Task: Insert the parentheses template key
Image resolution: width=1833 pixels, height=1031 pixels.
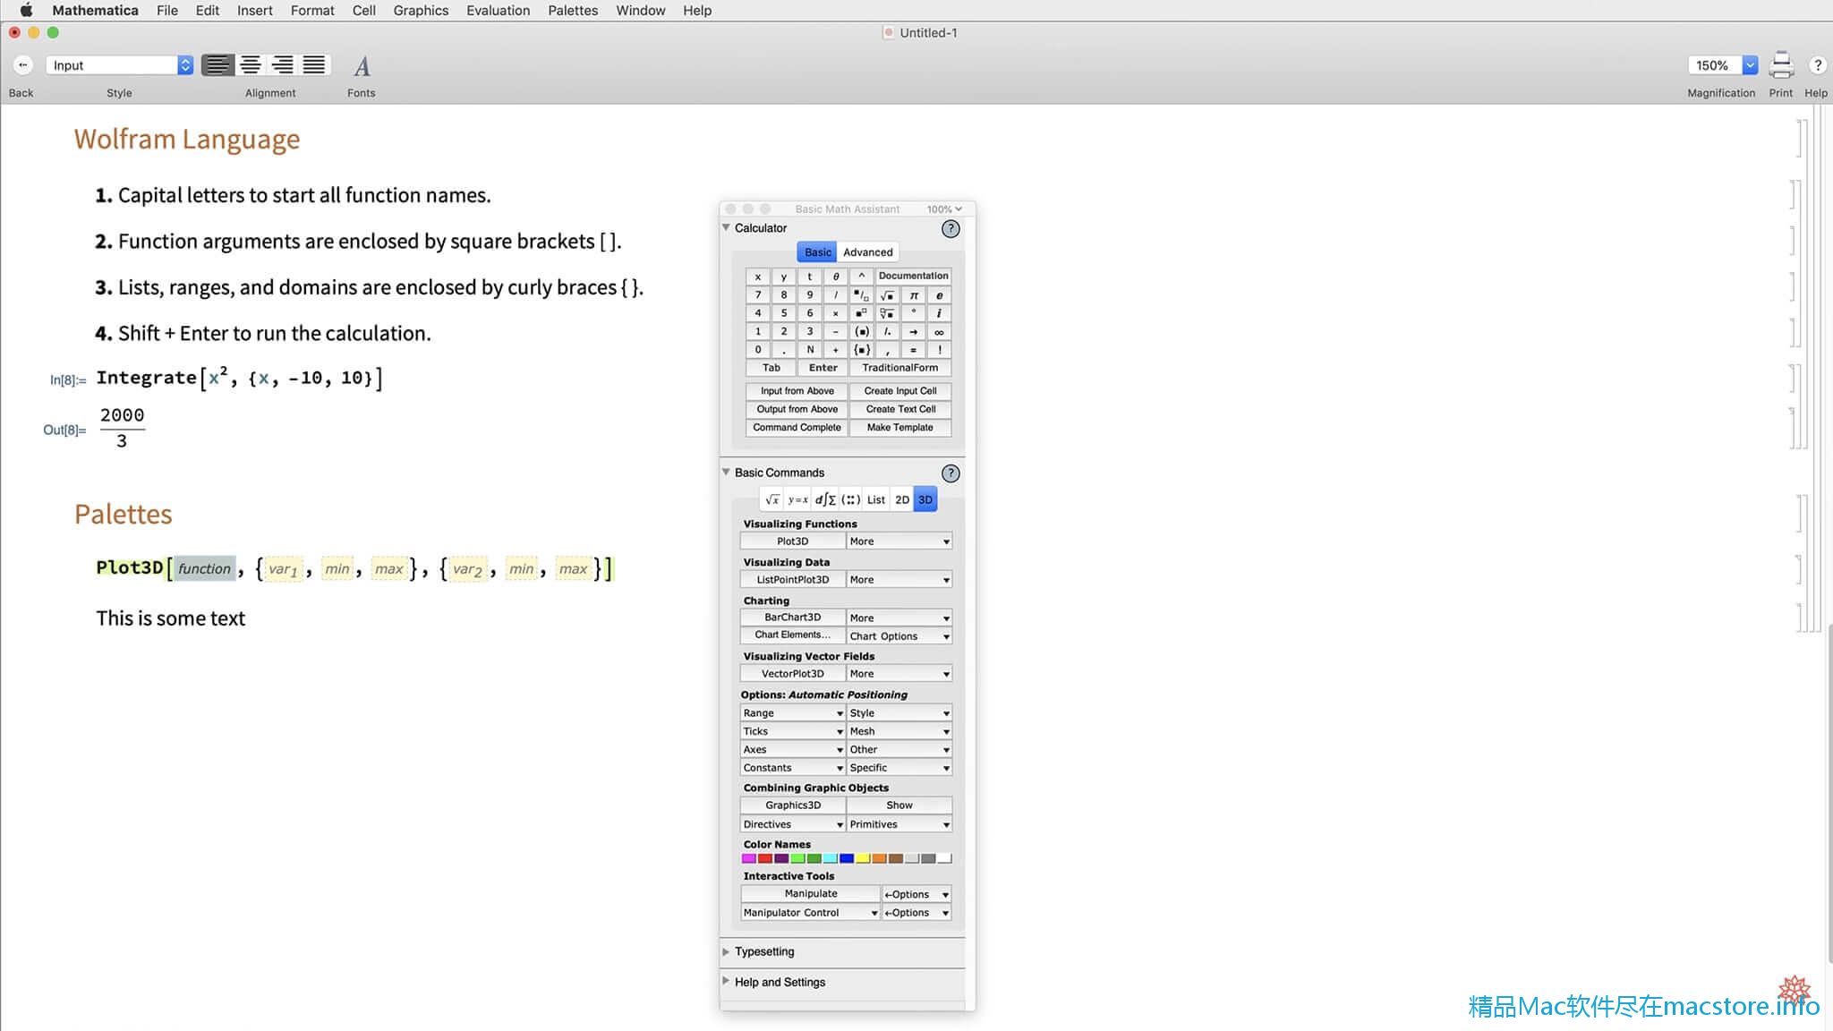Action: coord(861,332)
